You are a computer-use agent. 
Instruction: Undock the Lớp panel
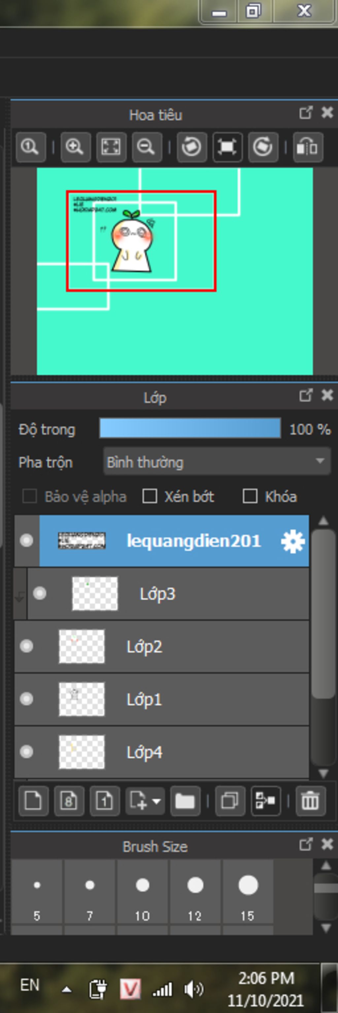(305, 395)
